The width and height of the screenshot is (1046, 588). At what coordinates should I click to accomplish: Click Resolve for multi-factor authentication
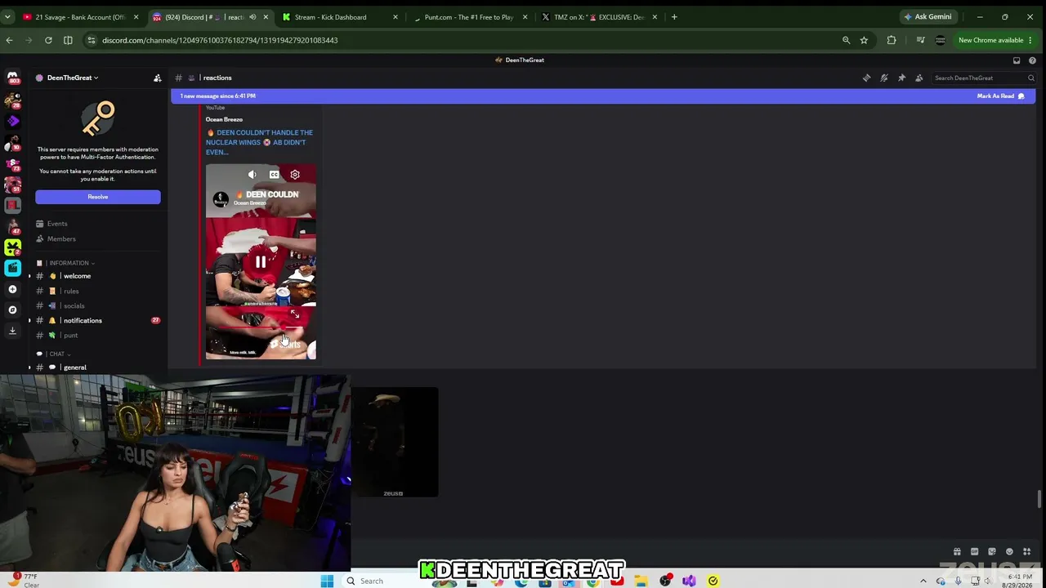pos(98,197)
